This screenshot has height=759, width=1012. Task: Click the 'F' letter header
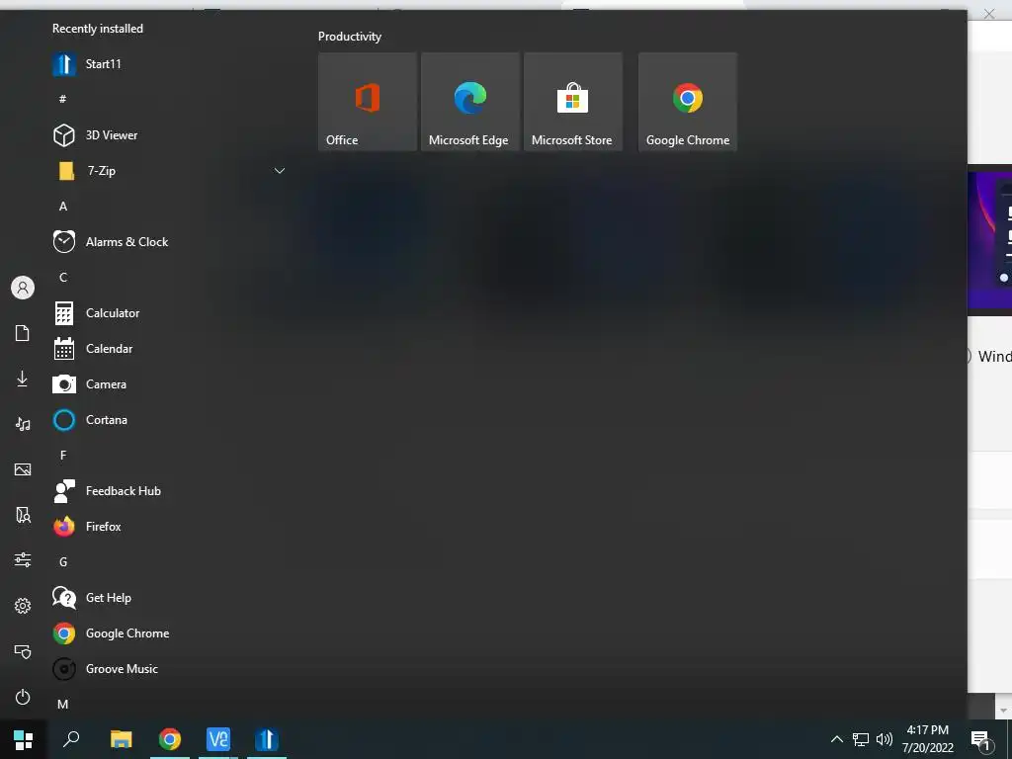coord(62,456)
